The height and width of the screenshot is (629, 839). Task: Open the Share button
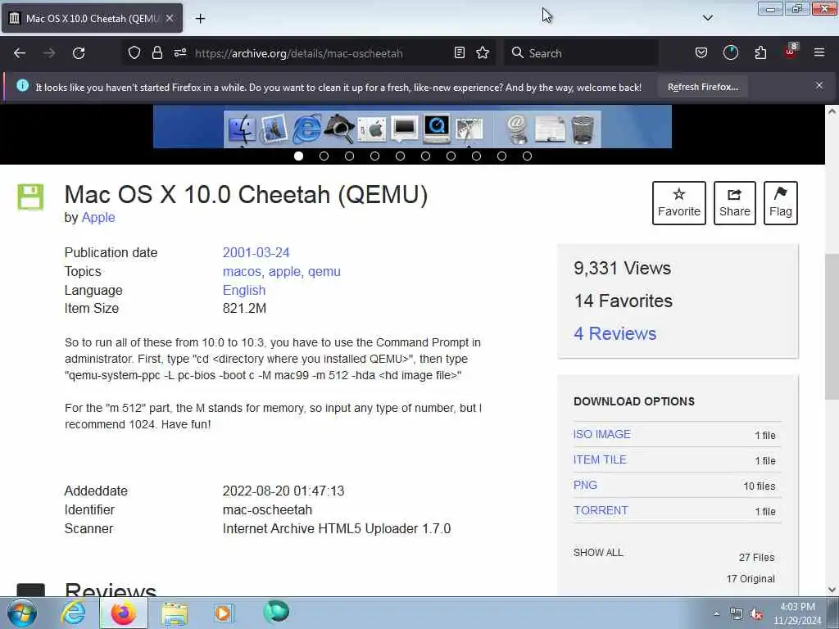pos(735,203)
